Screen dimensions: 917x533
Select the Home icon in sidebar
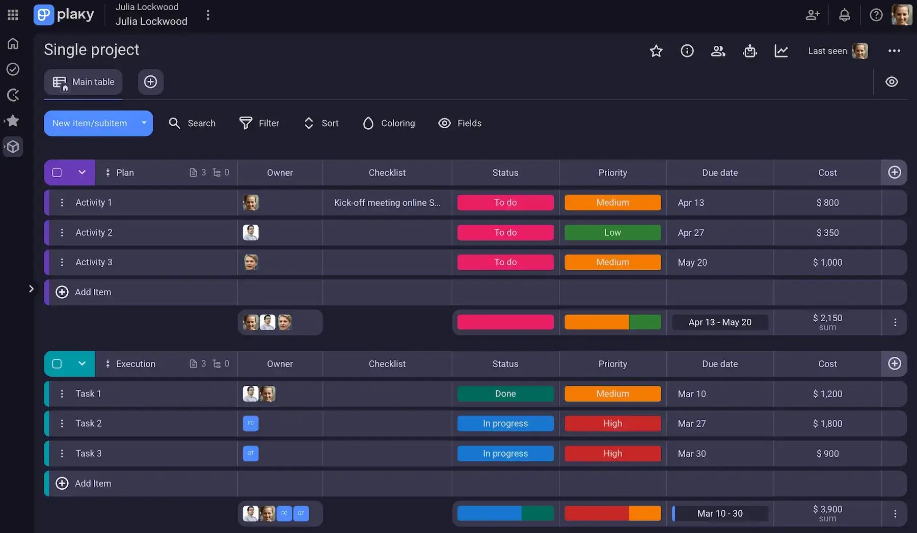tap(13, 43)
